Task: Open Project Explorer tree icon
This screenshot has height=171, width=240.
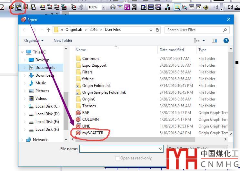Action: [168, 7]
